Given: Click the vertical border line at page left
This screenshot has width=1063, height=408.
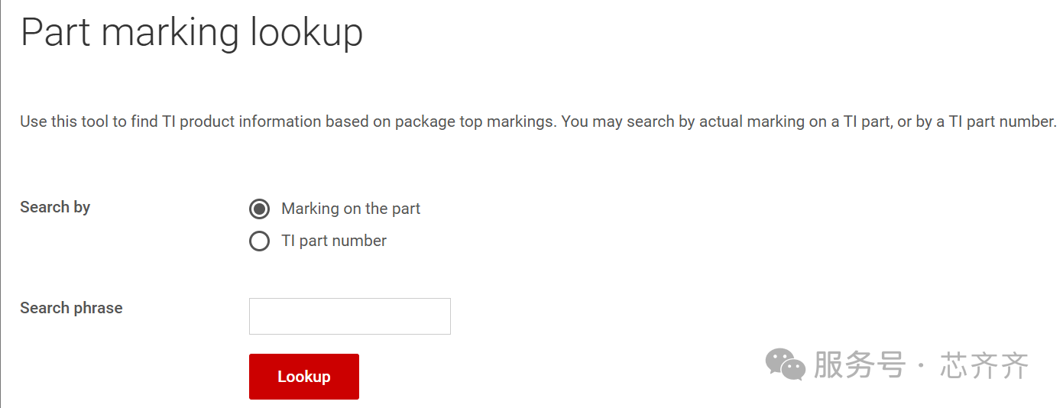Looking at the screenshot, I should (1, 204).
